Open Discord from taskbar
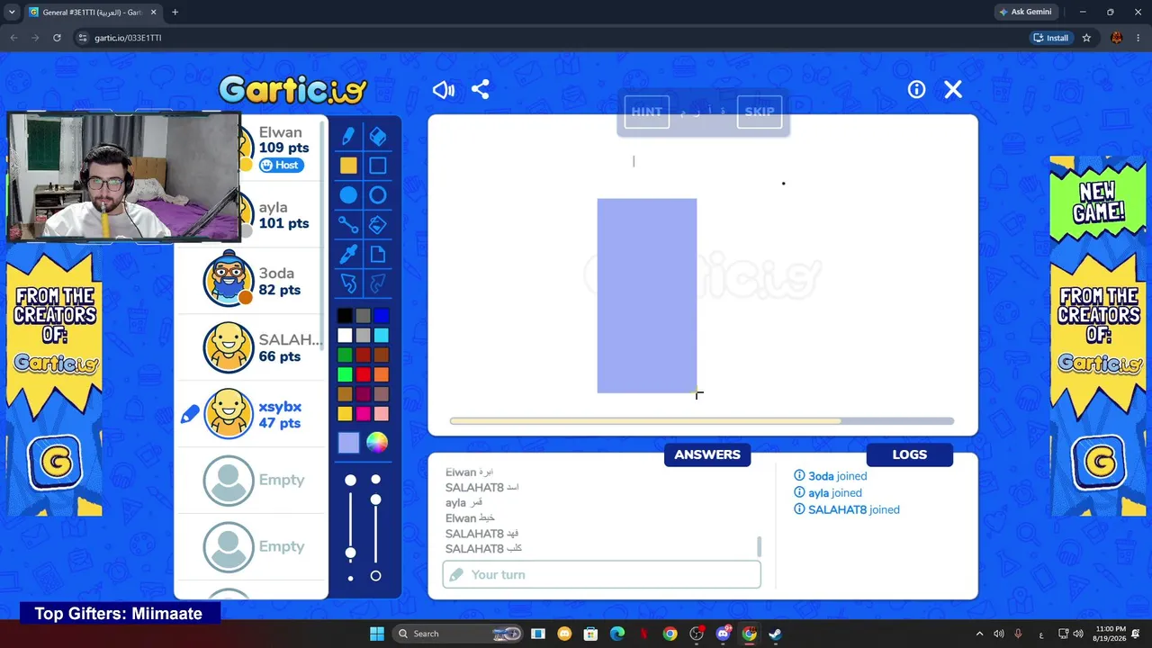The width and height of the screenshot is (1152, 648). [x=724, y=634]
